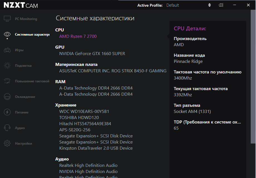Click the eye icon for Системные характеристики

tap(7, 34)
